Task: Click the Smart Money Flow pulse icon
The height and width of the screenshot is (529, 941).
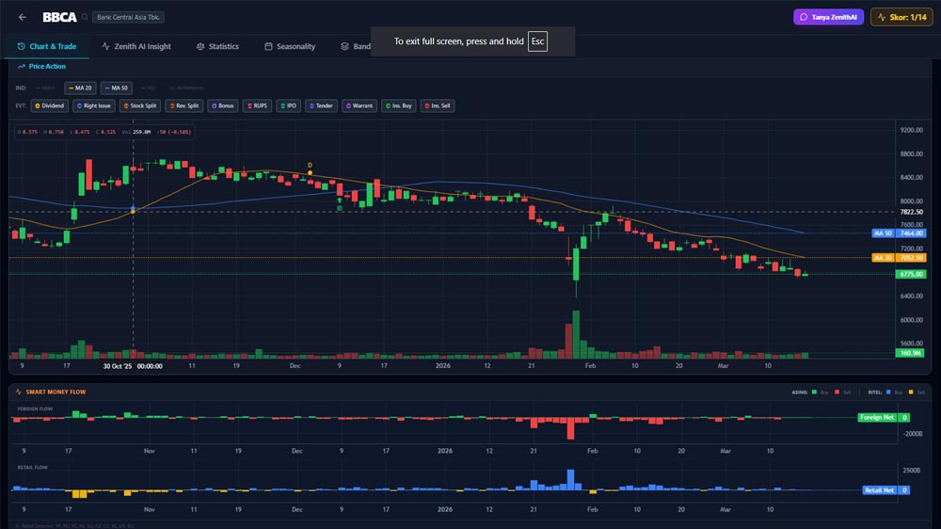Action: [19, 392]
